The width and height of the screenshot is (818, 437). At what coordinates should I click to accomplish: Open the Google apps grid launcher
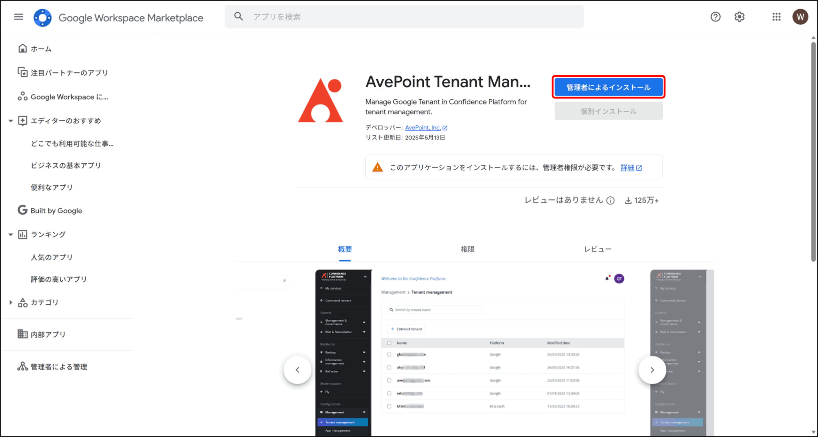point(776,17)
